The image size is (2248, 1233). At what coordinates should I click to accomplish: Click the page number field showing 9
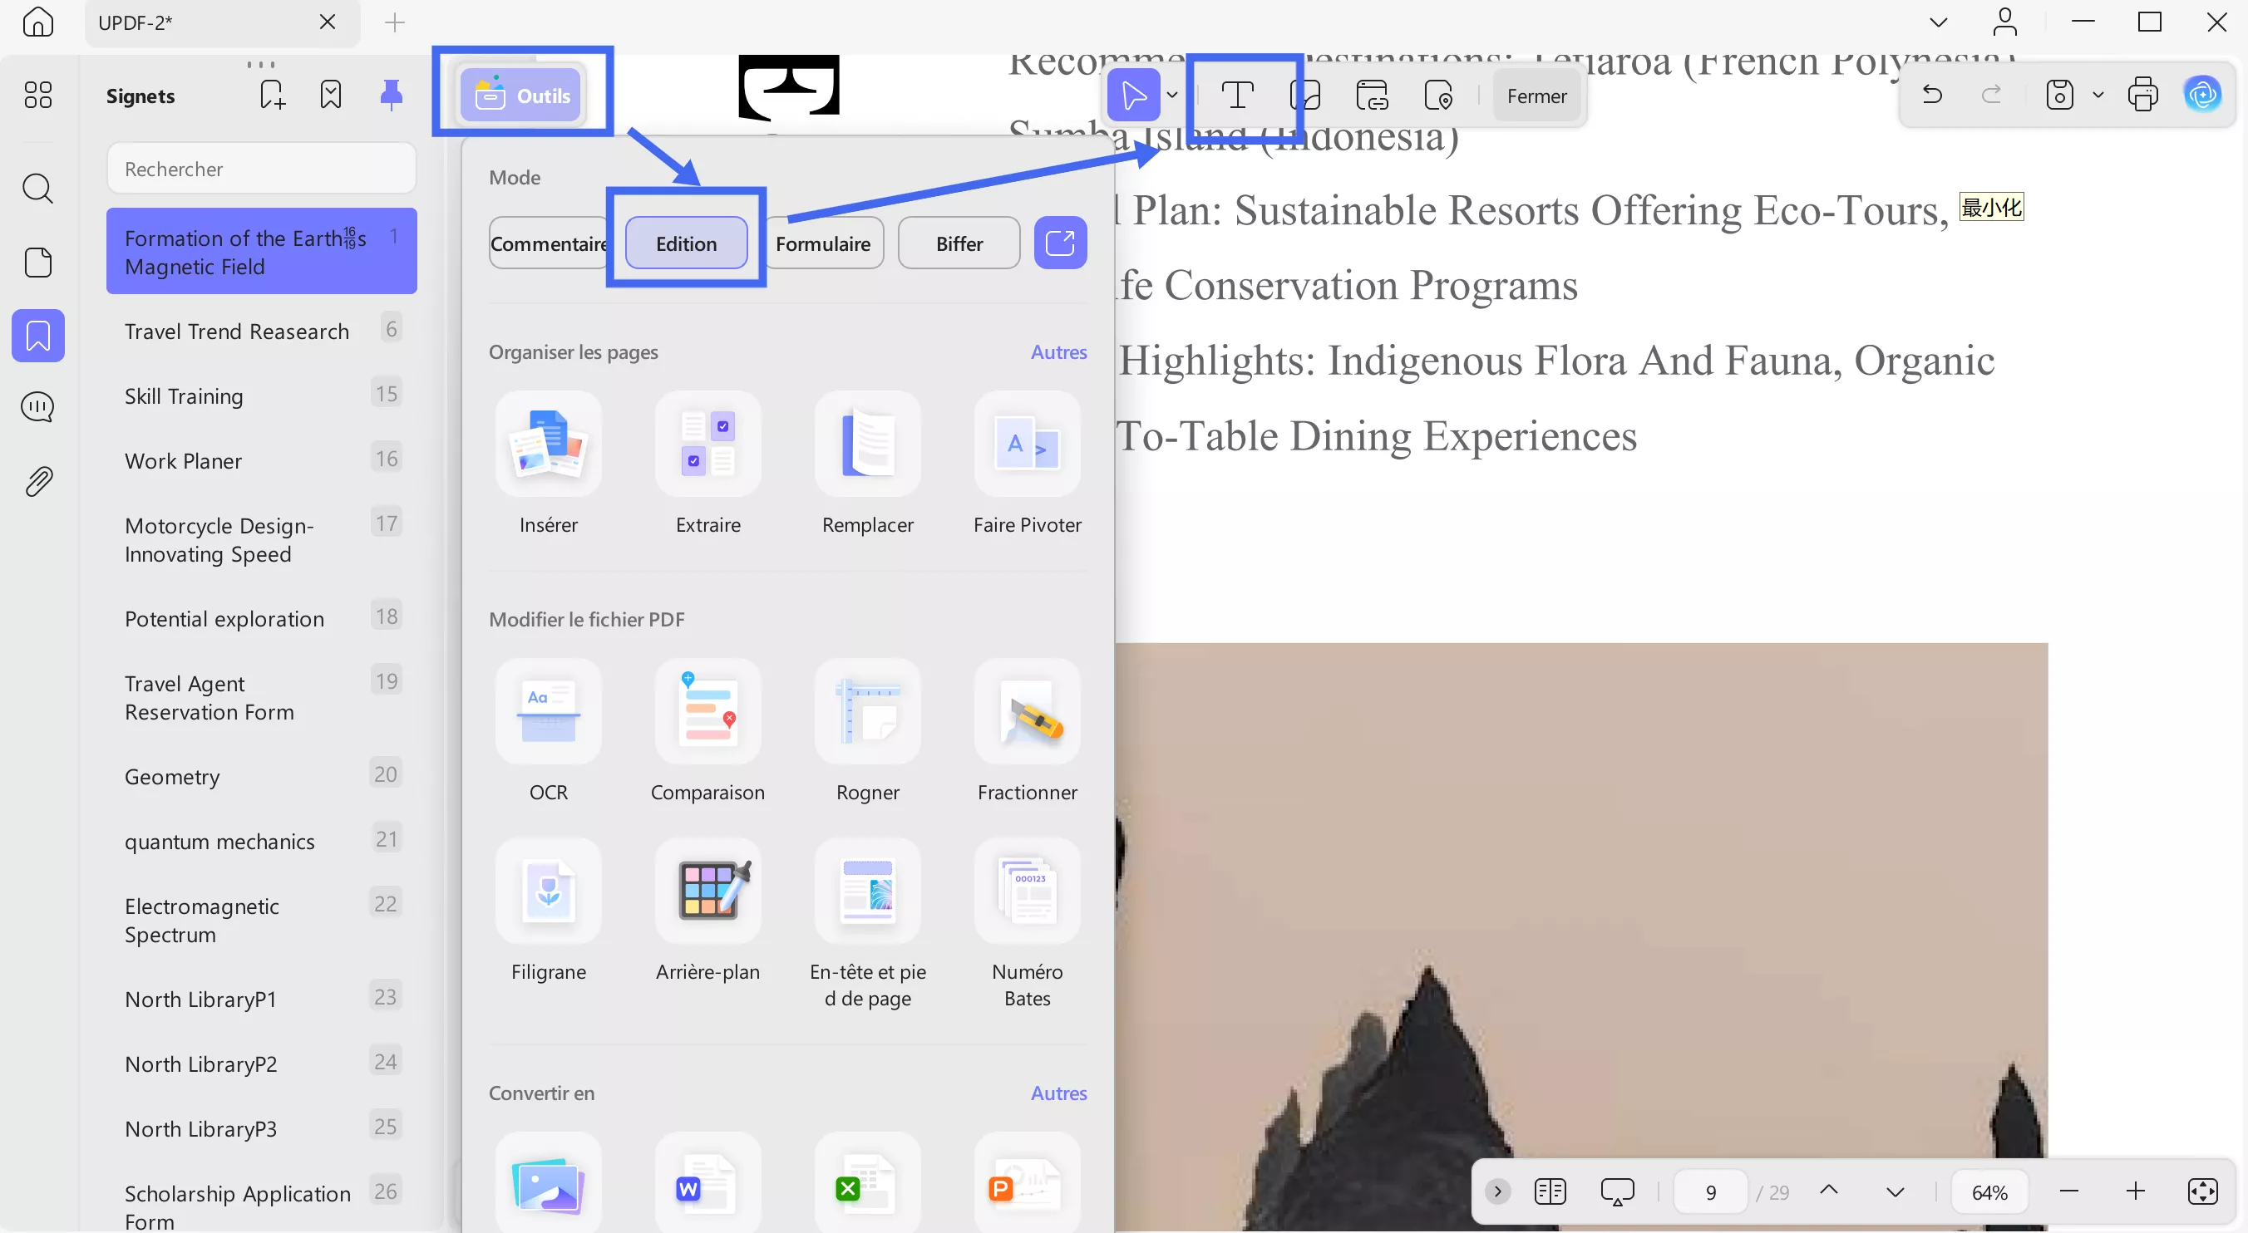(1710, 1192)
